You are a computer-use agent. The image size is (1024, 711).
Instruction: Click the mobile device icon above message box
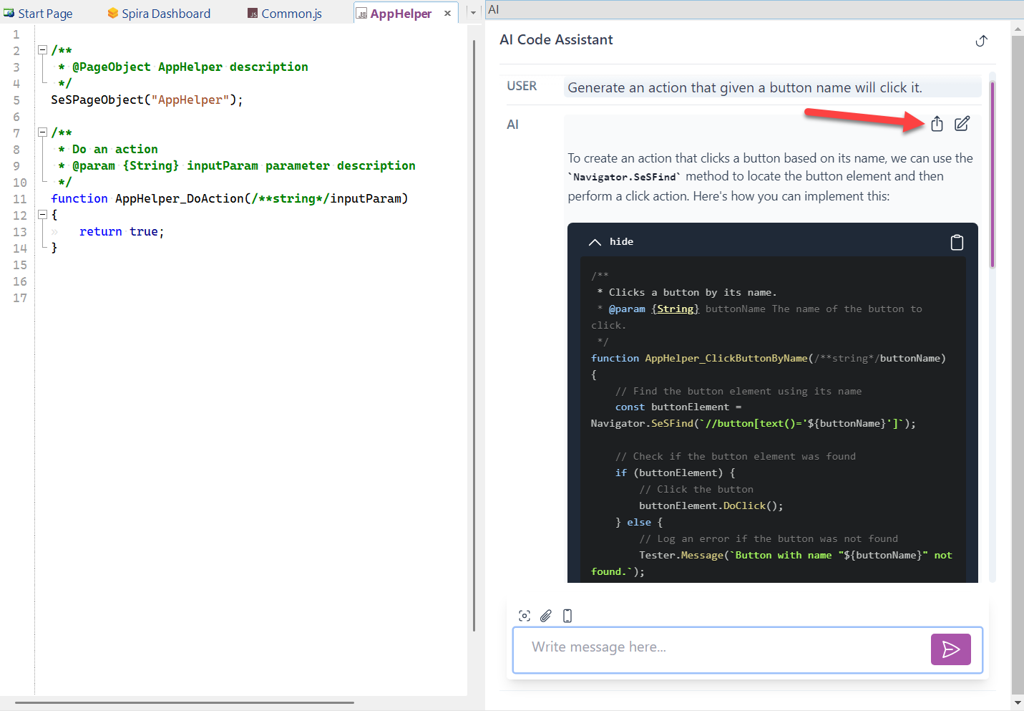point(567,615)
